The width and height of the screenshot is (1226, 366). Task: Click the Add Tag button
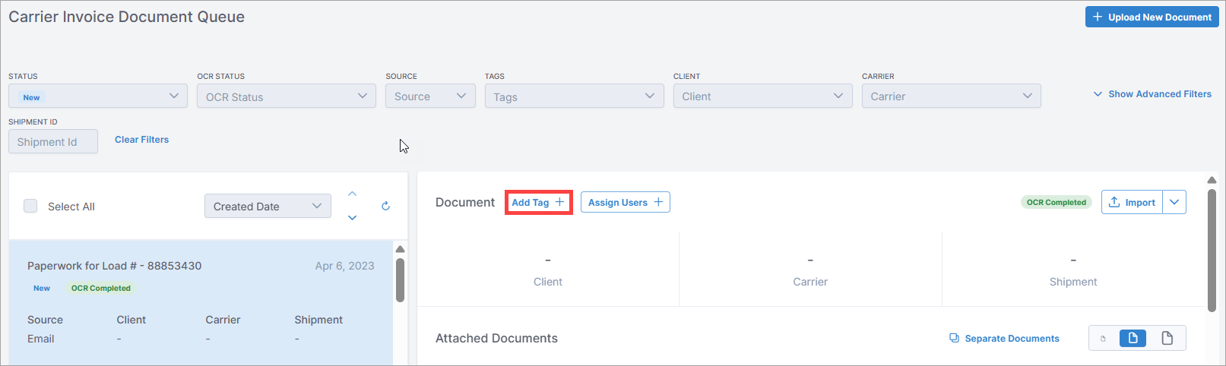click(x=538, y=203)
